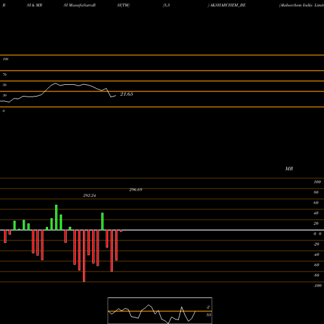Click the value 53 in mini chart
Screen dimensions: 324x324
point(208,315)
